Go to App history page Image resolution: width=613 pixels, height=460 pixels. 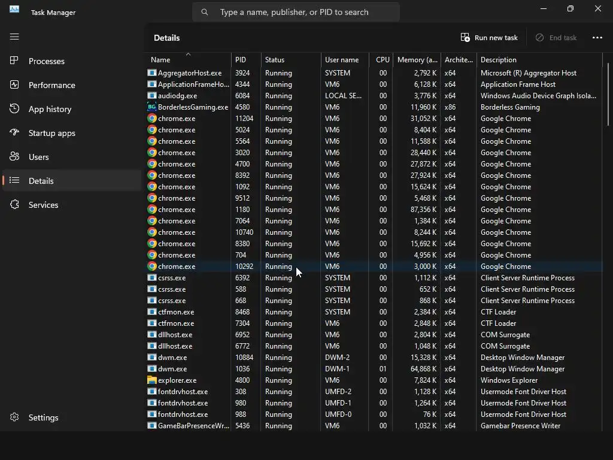[72, 109]
